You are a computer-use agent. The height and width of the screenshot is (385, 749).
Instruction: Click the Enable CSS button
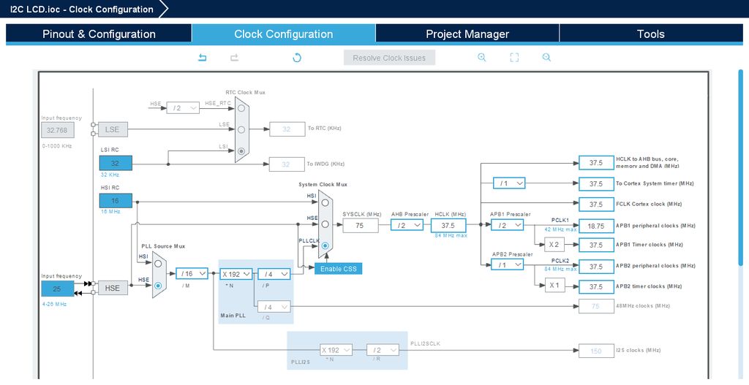click(338, 269)
